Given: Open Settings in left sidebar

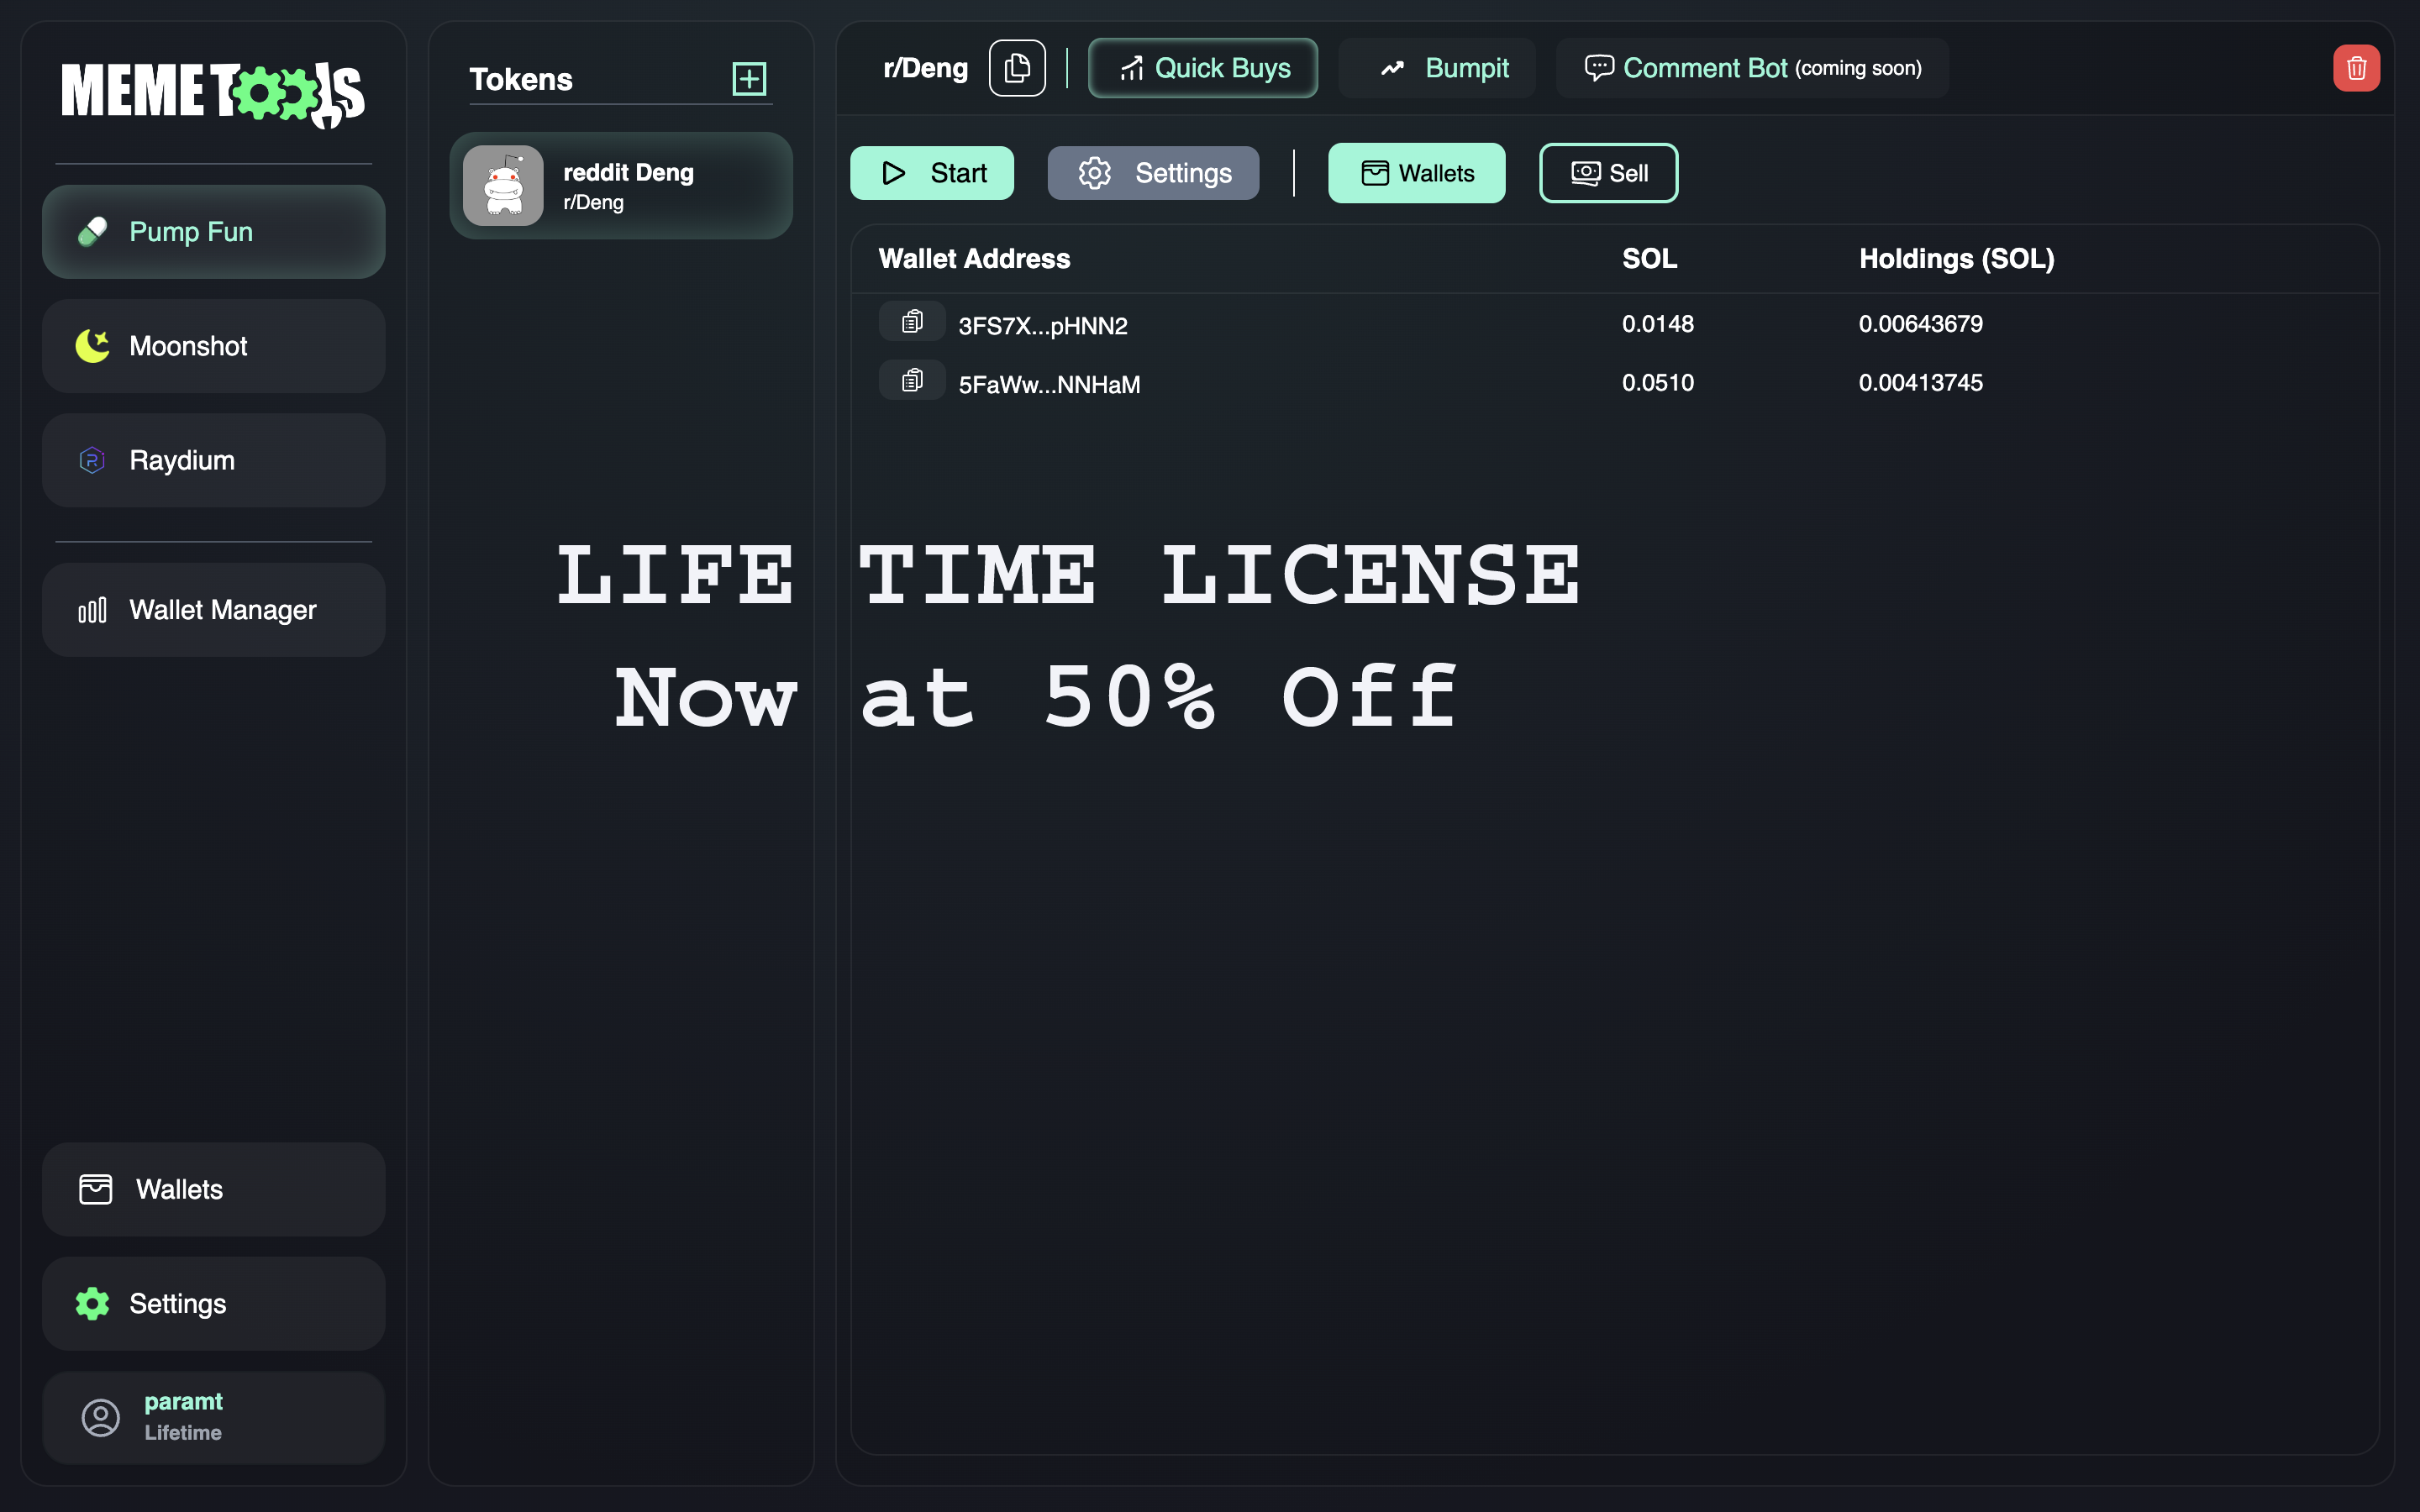Looking at the screenshot, I should (x=213, y=1303).
